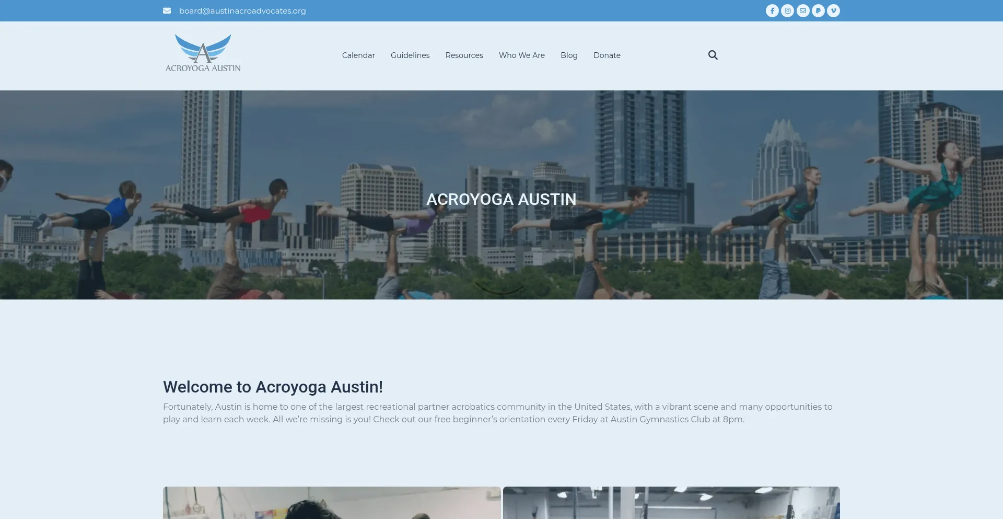Open the Vimeo social icon
This screenshot has height=519, width=1003.
point(833,11)
